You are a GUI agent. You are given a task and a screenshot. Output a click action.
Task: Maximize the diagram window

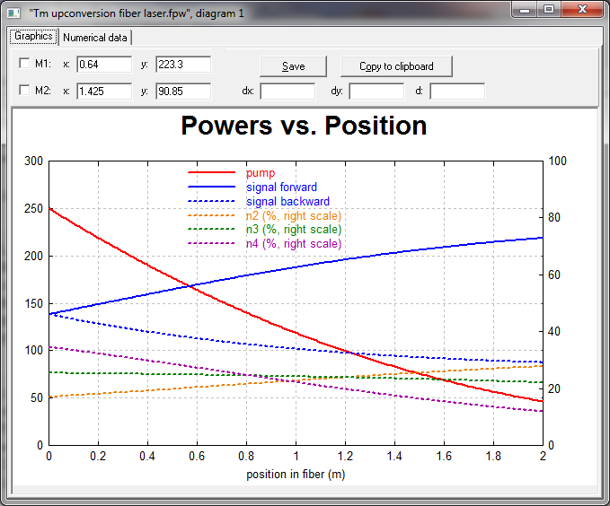[x=548, y=10]
